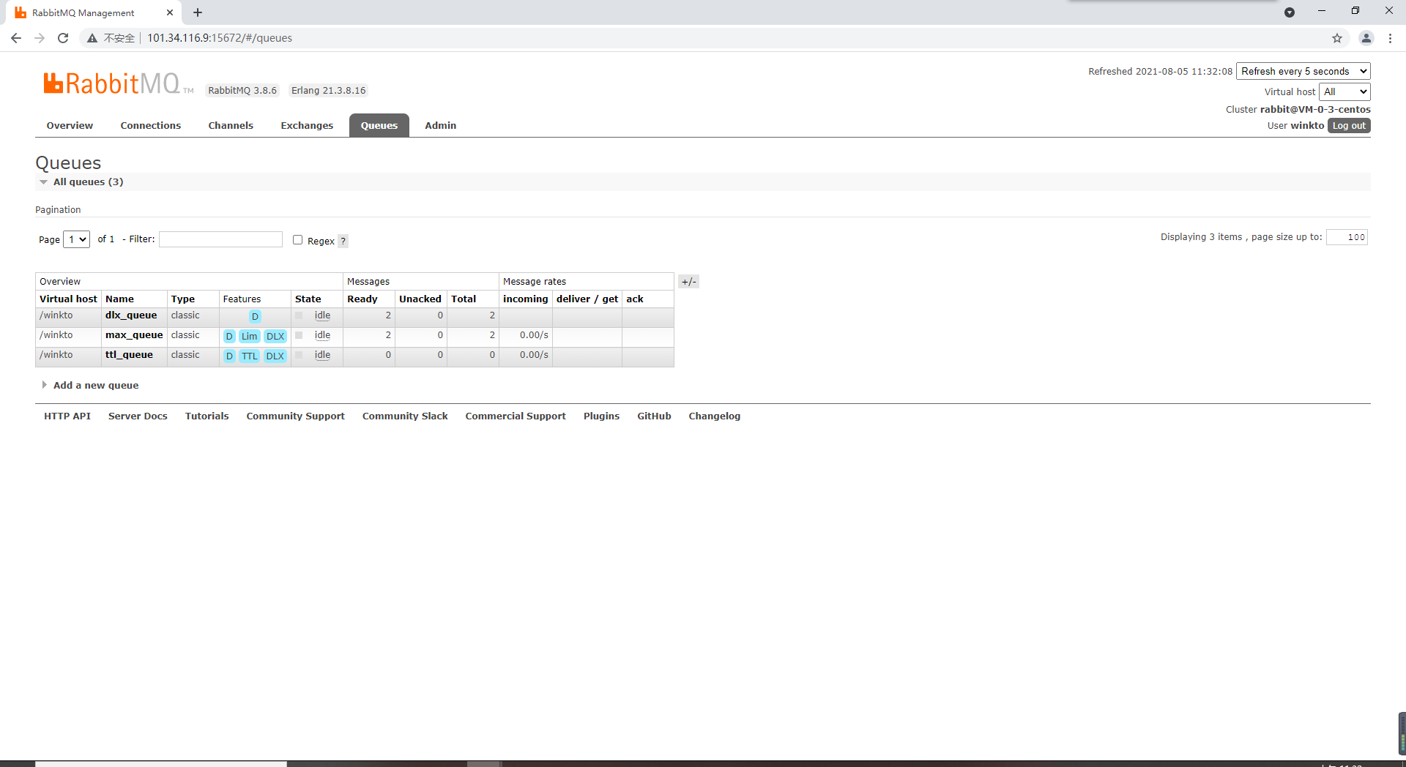Screen dimensions: 1406x767
Task: Sort the table by Virtual host column
Action: 68,299
